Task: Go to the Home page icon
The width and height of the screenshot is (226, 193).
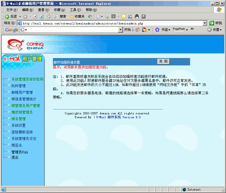Action: pos(49,16)
